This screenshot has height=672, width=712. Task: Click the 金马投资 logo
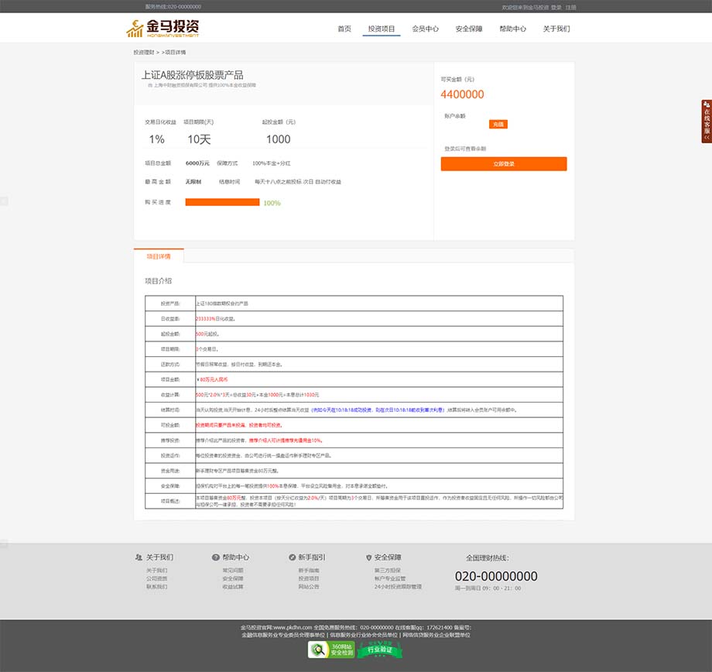[x=163, y=28]
